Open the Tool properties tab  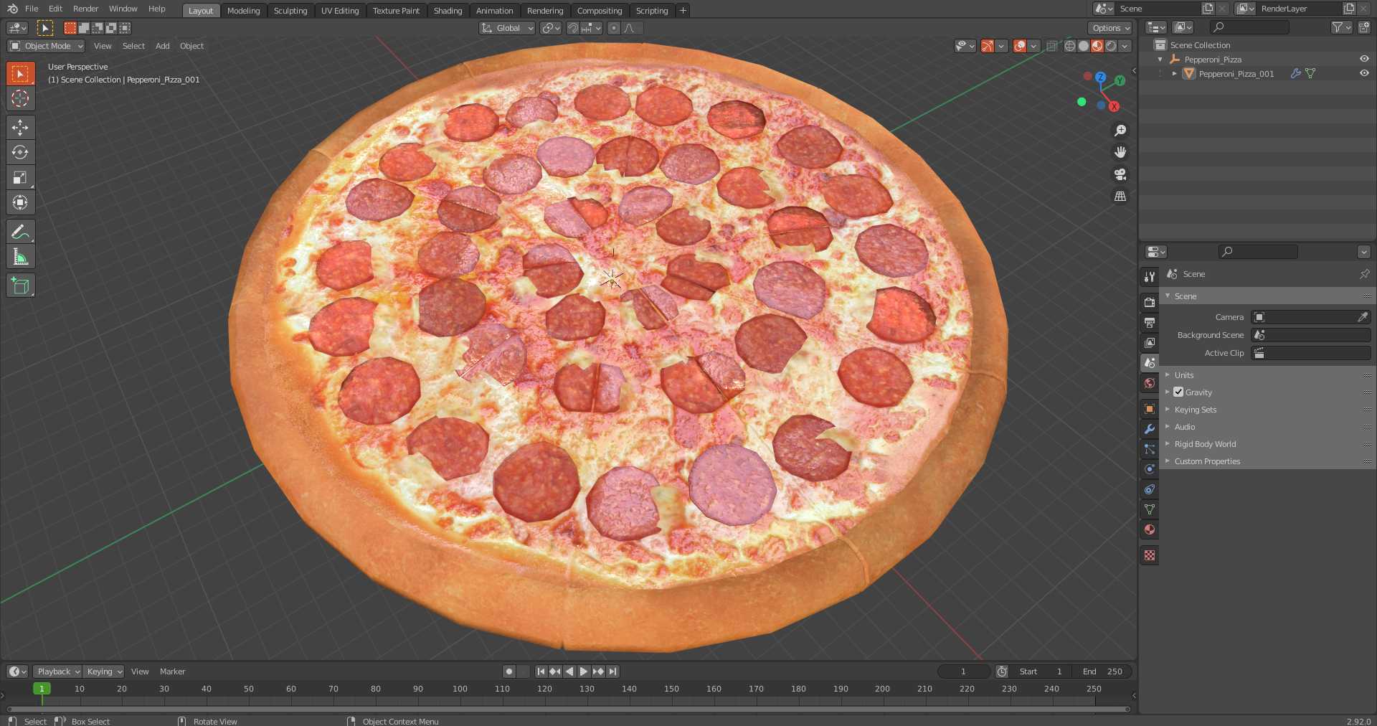pyautogui.click(x=1150, y=276)
